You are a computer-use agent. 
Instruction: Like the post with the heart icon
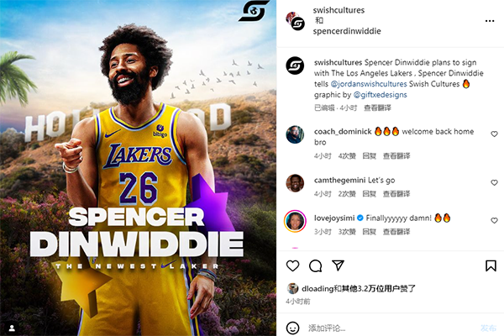tap(292, 266)
